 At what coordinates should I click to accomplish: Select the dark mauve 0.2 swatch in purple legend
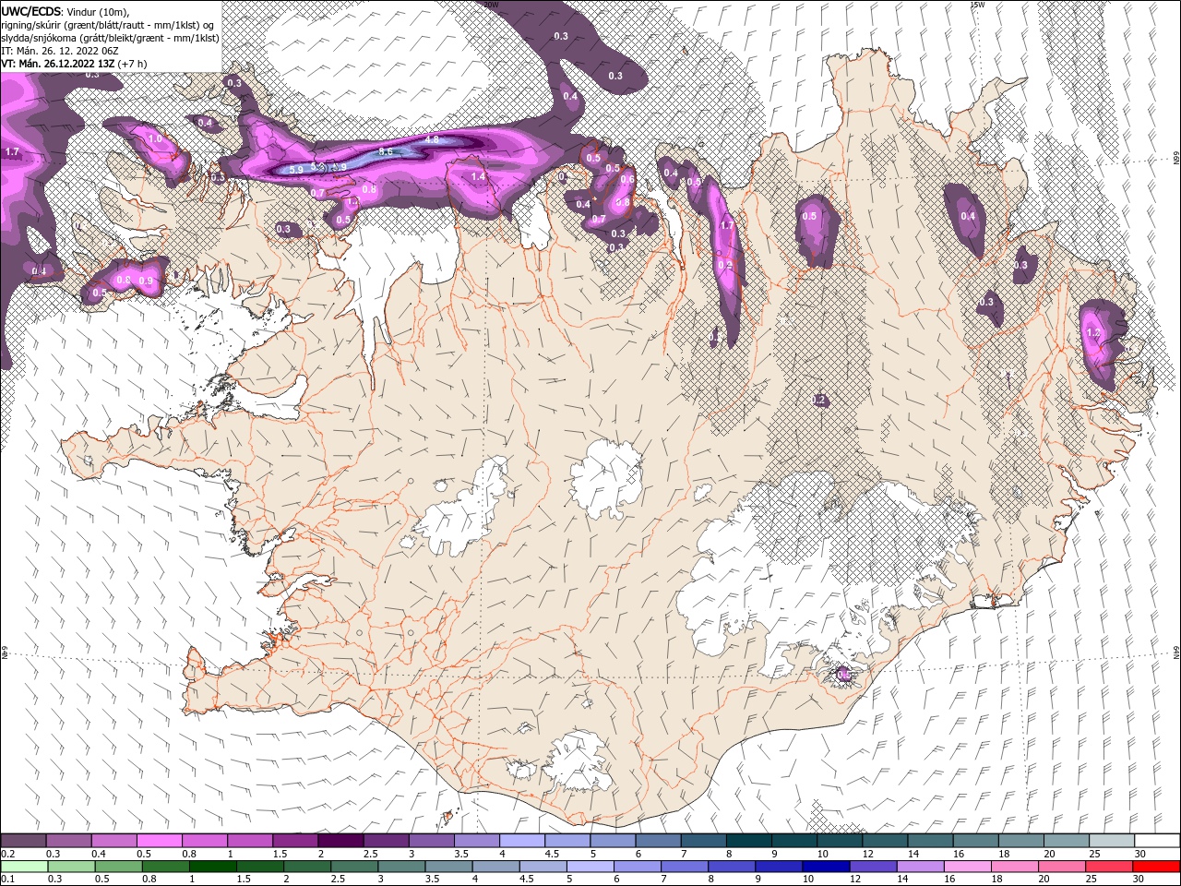(x=24, y=841)
